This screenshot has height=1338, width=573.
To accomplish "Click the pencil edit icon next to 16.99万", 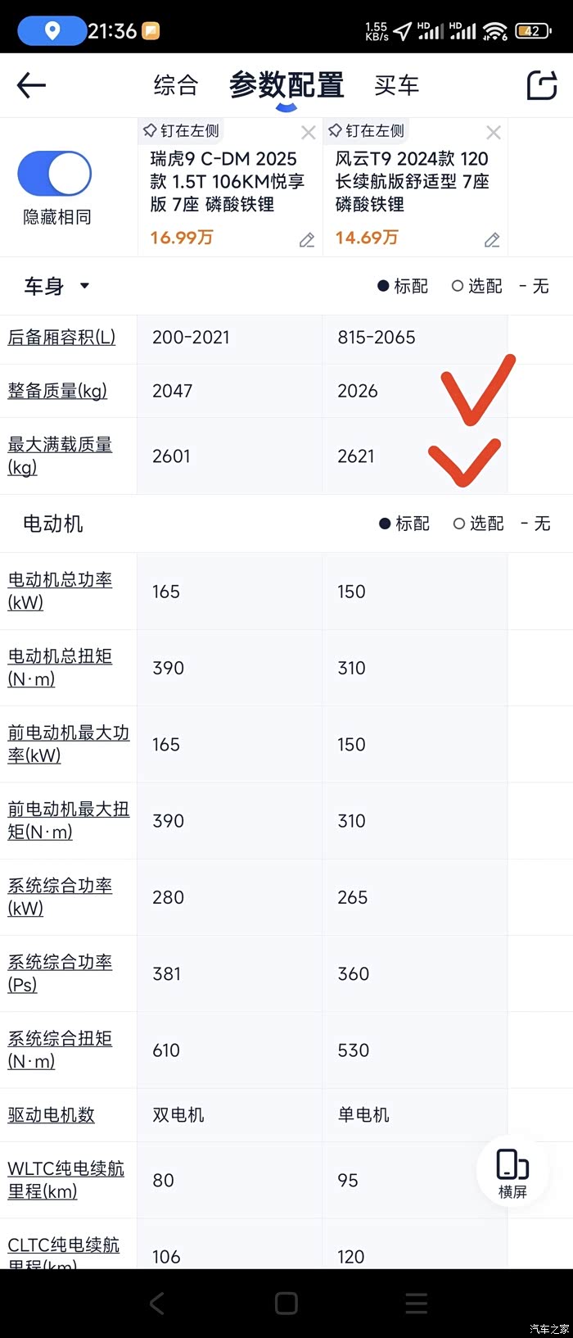I will click(307, 240).
